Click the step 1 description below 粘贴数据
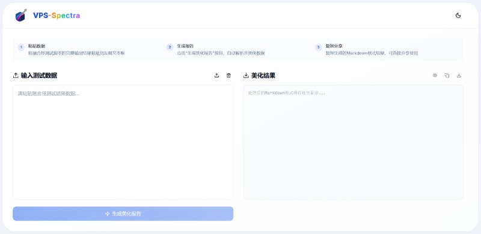This screenshot has width=481, height=234. (x=76, y=53)
